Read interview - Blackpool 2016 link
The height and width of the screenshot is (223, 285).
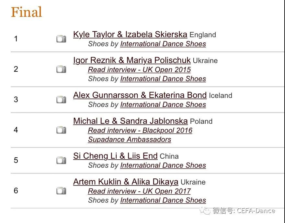pyautogui.click(x=140, y=131)
